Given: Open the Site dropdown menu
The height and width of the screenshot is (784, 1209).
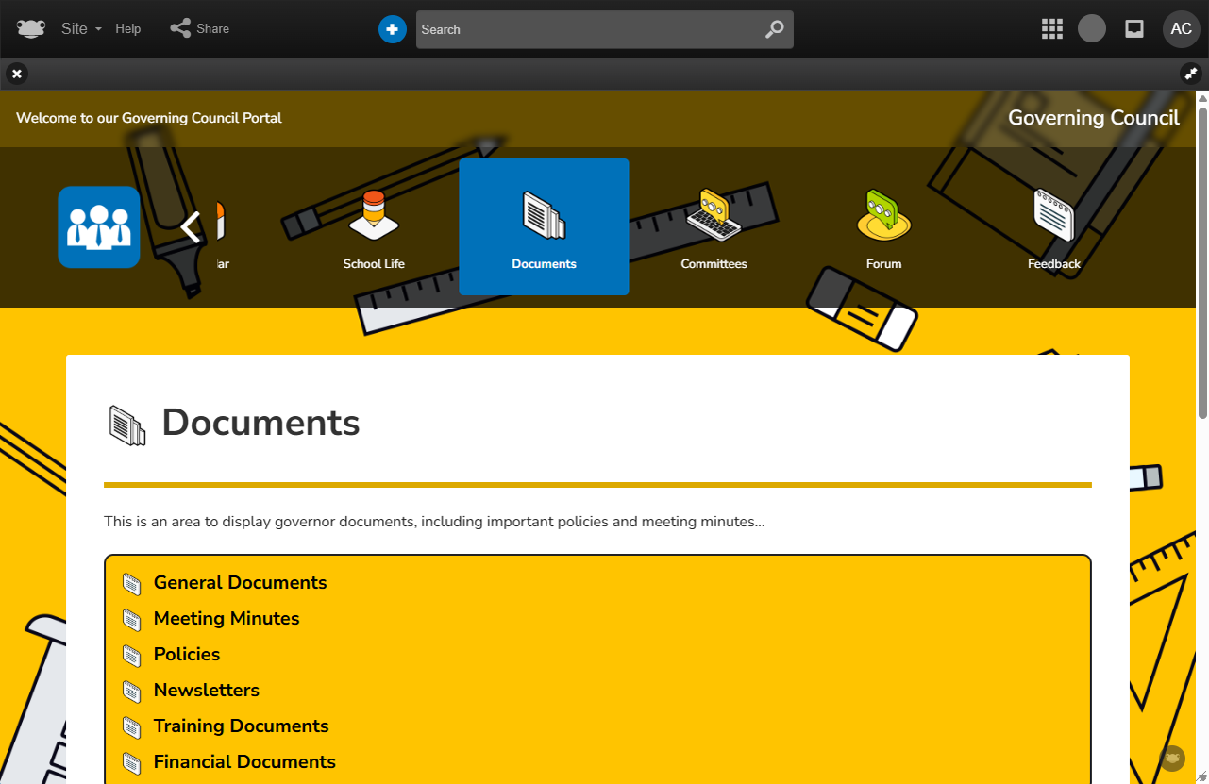Looking at the screenshot, I should 81,29.
